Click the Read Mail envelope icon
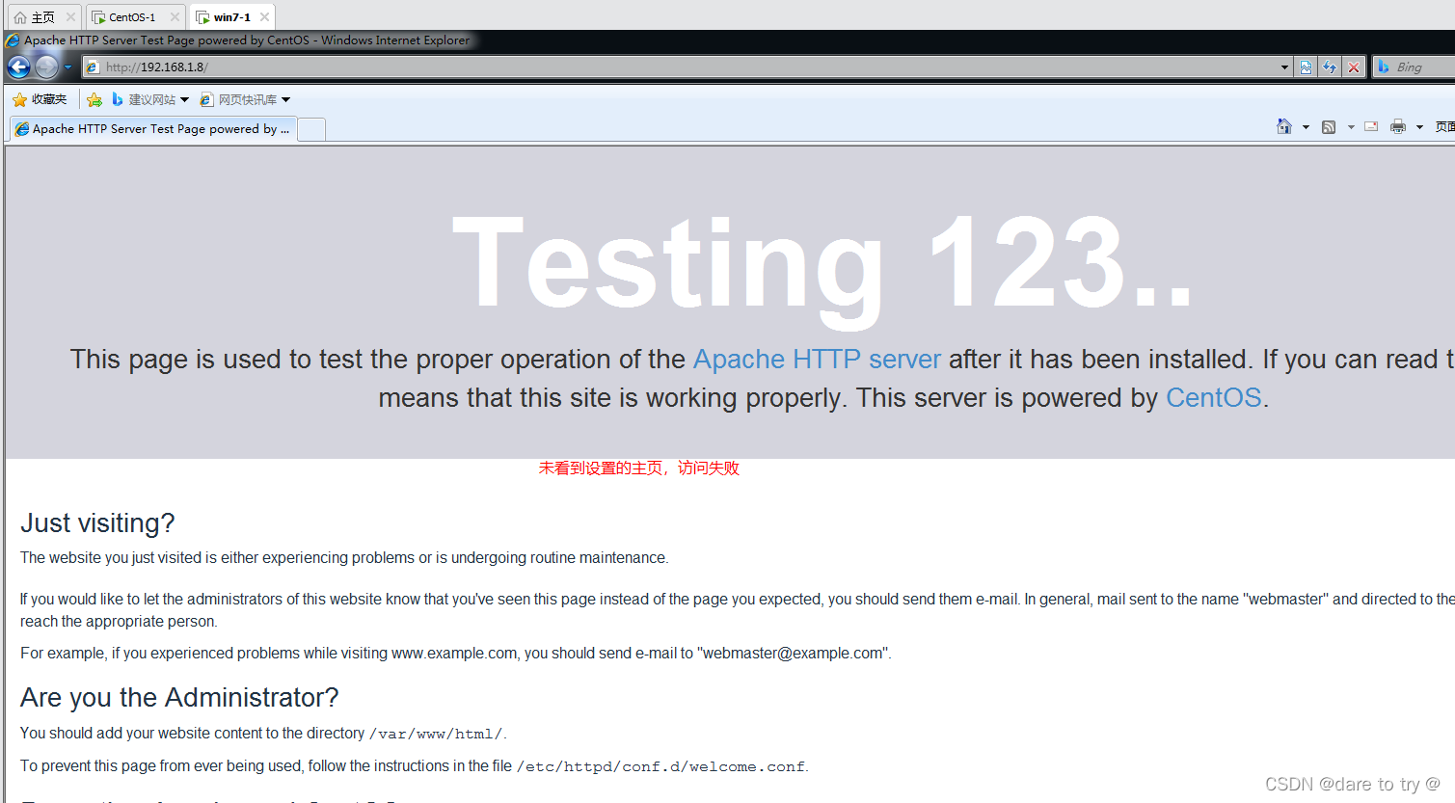 click(x=1371, y=126)
